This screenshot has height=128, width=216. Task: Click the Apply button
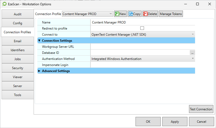coord(175,122)
